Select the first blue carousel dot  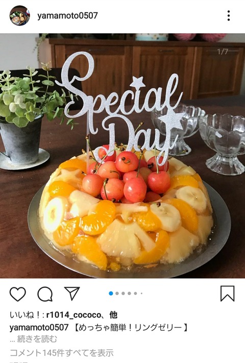[x=111, y=294]
